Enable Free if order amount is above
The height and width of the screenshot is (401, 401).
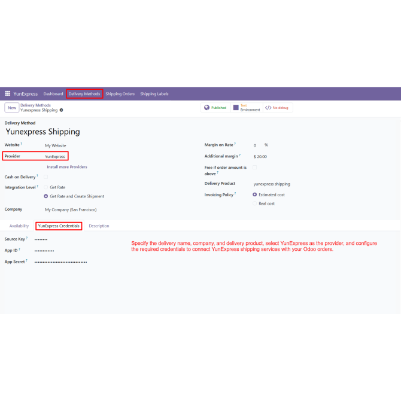point(255,167)
